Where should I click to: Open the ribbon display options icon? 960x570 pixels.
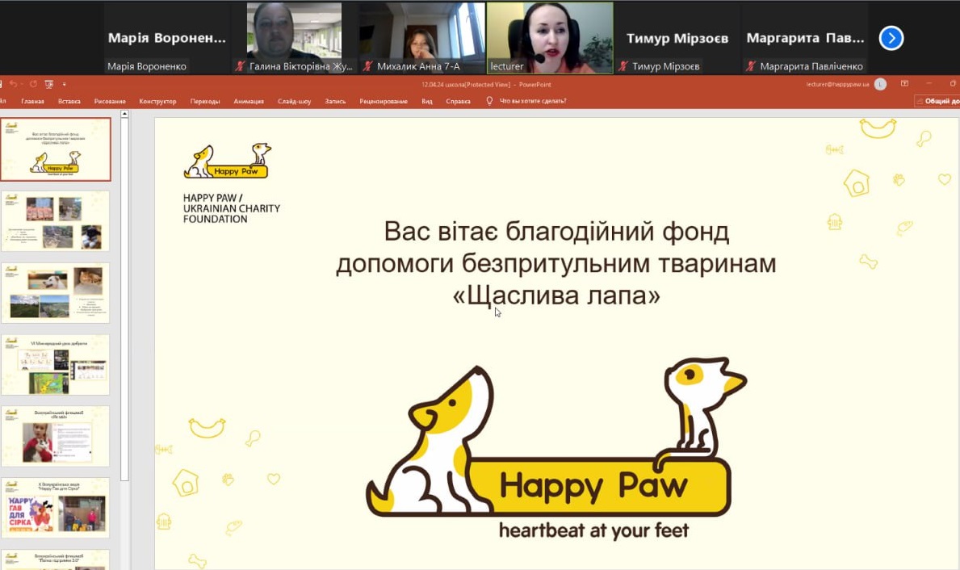pos(904,84)
